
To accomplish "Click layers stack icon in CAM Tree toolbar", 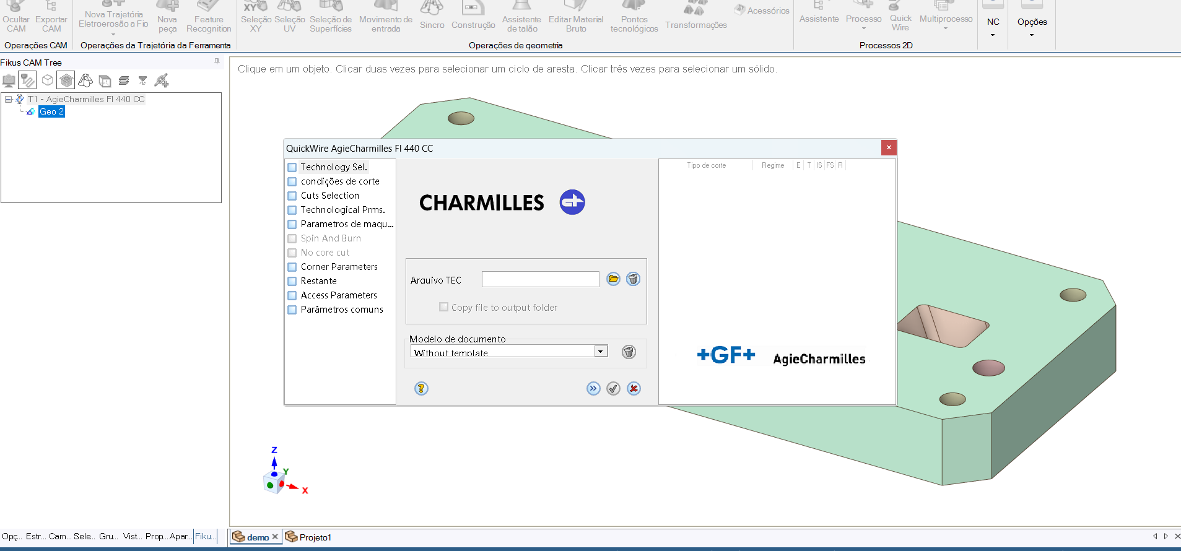I will [124, 80].
